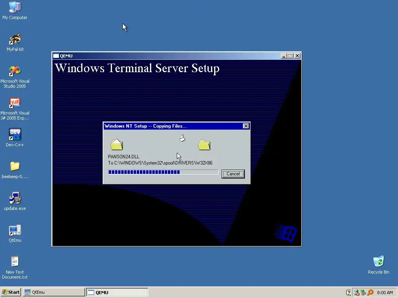The height and width of the screenshot is (298, 398).
Task: Select the Dev-C++ desktop shortcut
Action: [x=15, y=137]
